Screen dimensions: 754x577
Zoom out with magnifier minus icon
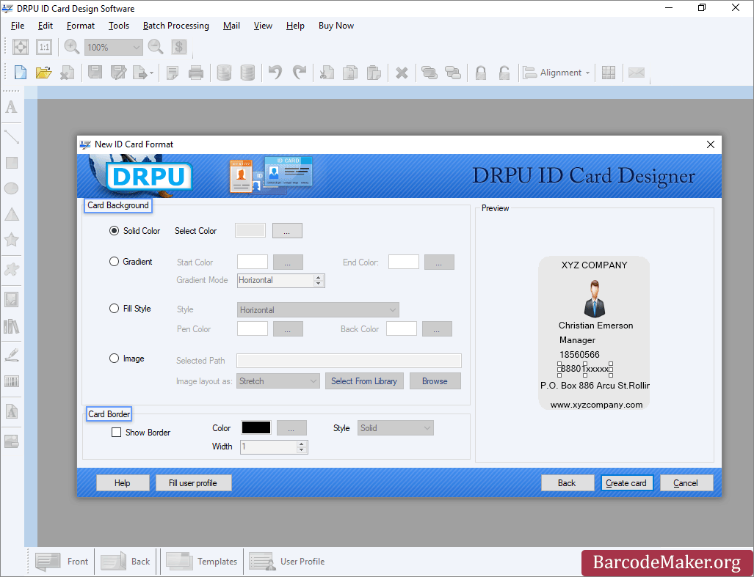click(x=156, y=47)
